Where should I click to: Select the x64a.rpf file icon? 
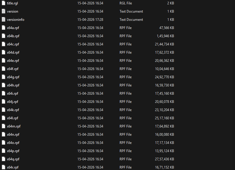4,28
